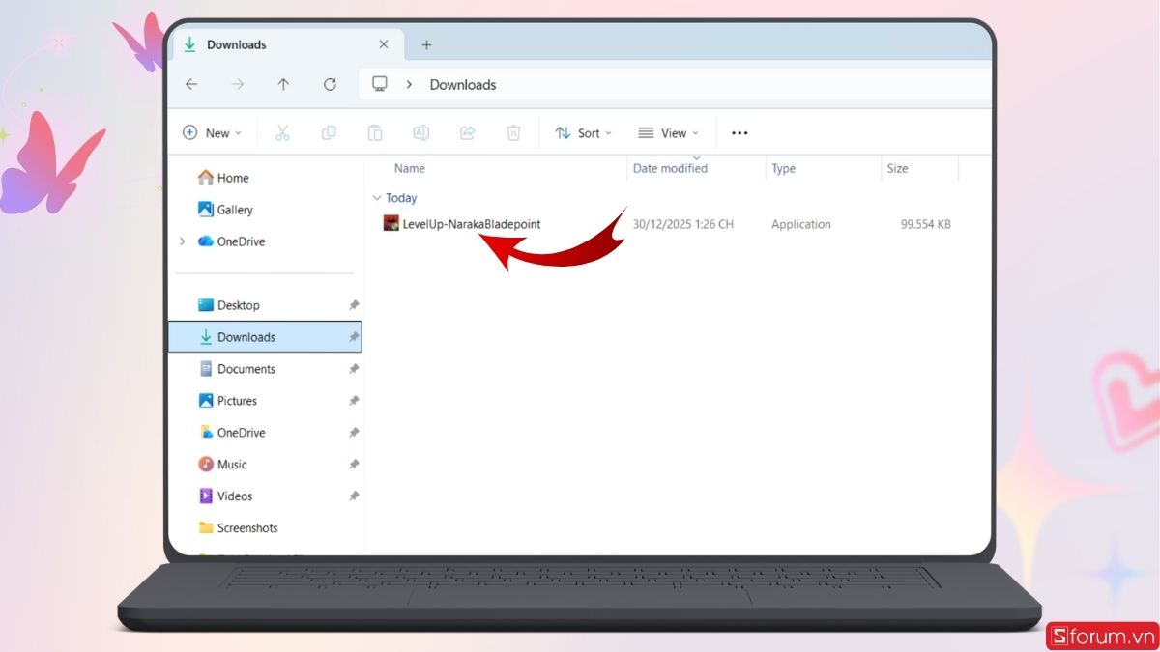Click the Gallery icon in sidebar
1160x652 pixels.
[x=205, y=210]
